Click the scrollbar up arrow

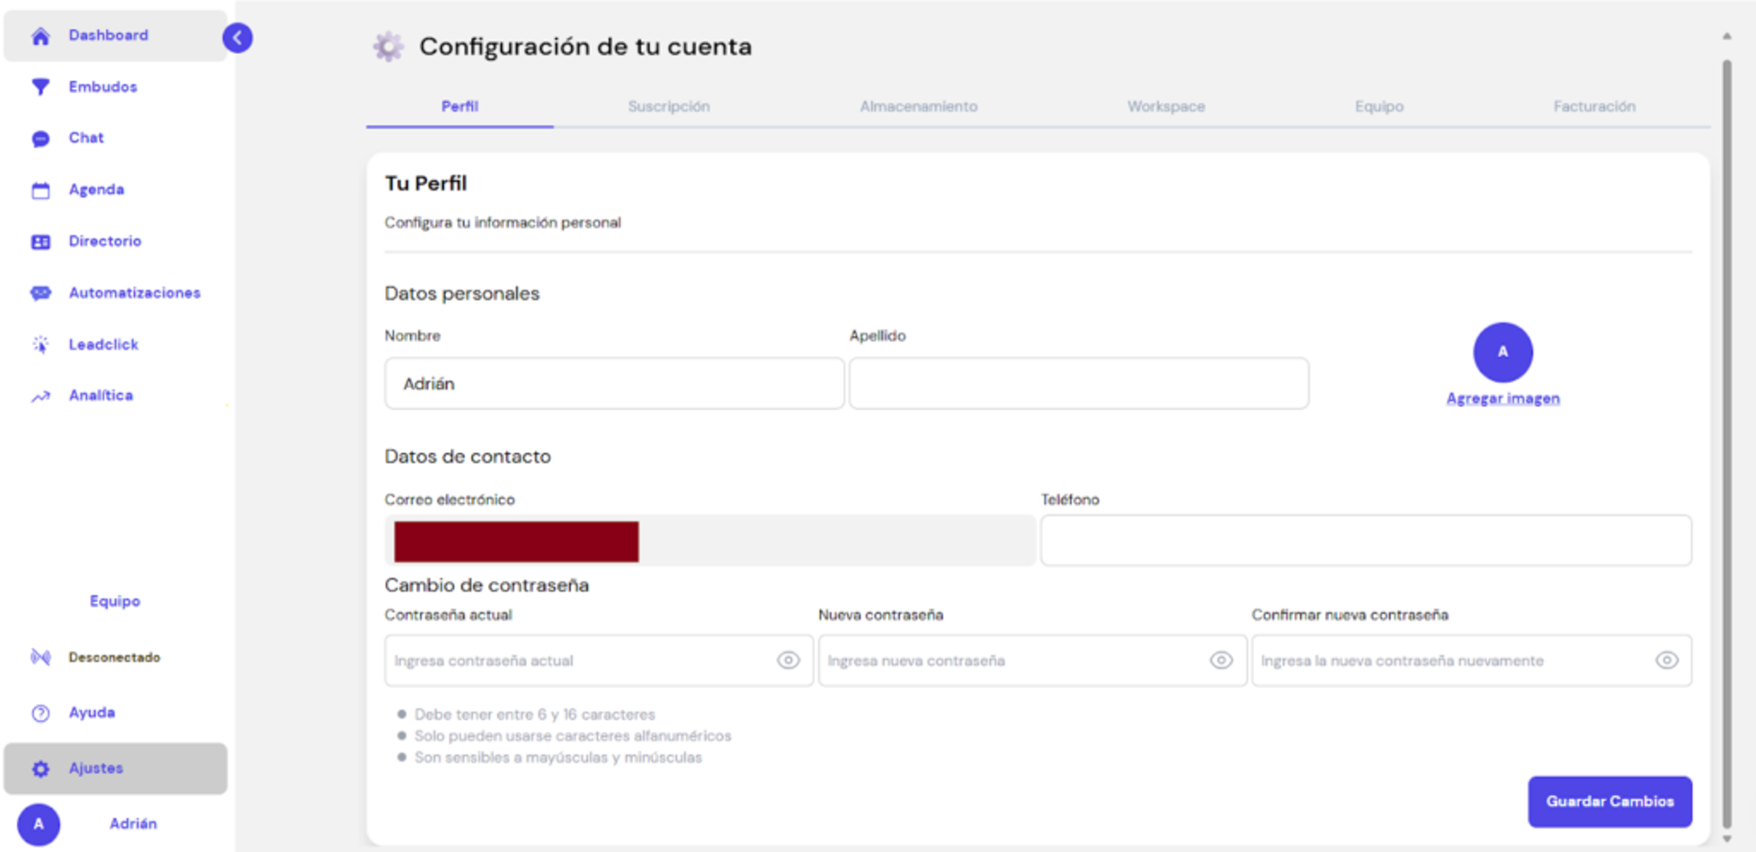[x=1727, y=36]
